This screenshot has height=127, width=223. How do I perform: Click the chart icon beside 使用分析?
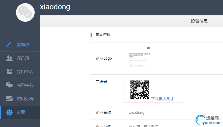(x=9, y=99)
